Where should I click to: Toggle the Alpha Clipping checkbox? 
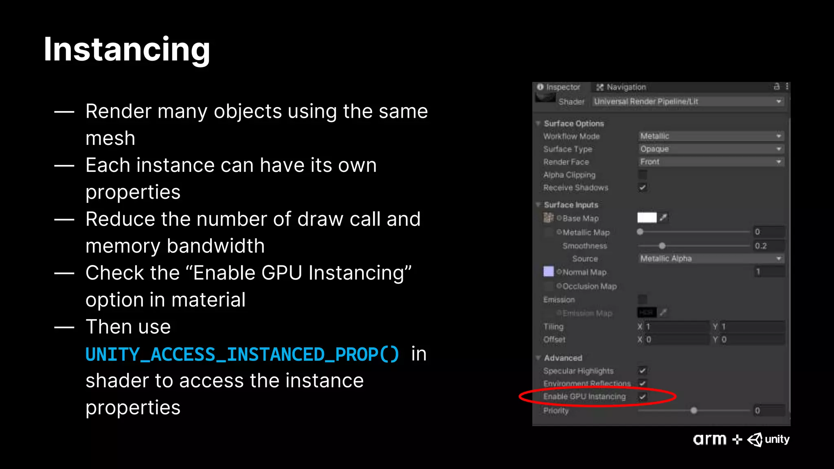[x=643, y=175]
